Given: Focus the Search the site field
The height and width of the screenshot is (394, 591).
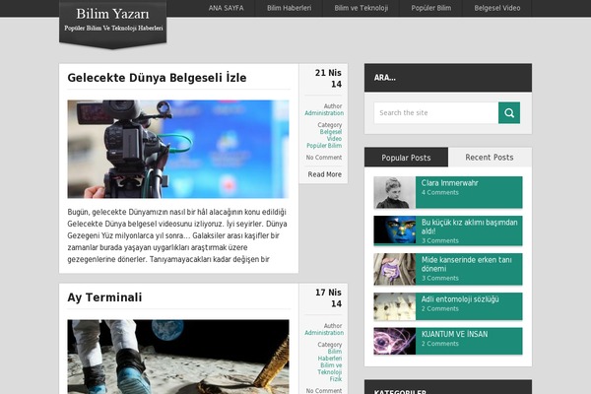Looking at the screenshot, I should coord(436,112).
